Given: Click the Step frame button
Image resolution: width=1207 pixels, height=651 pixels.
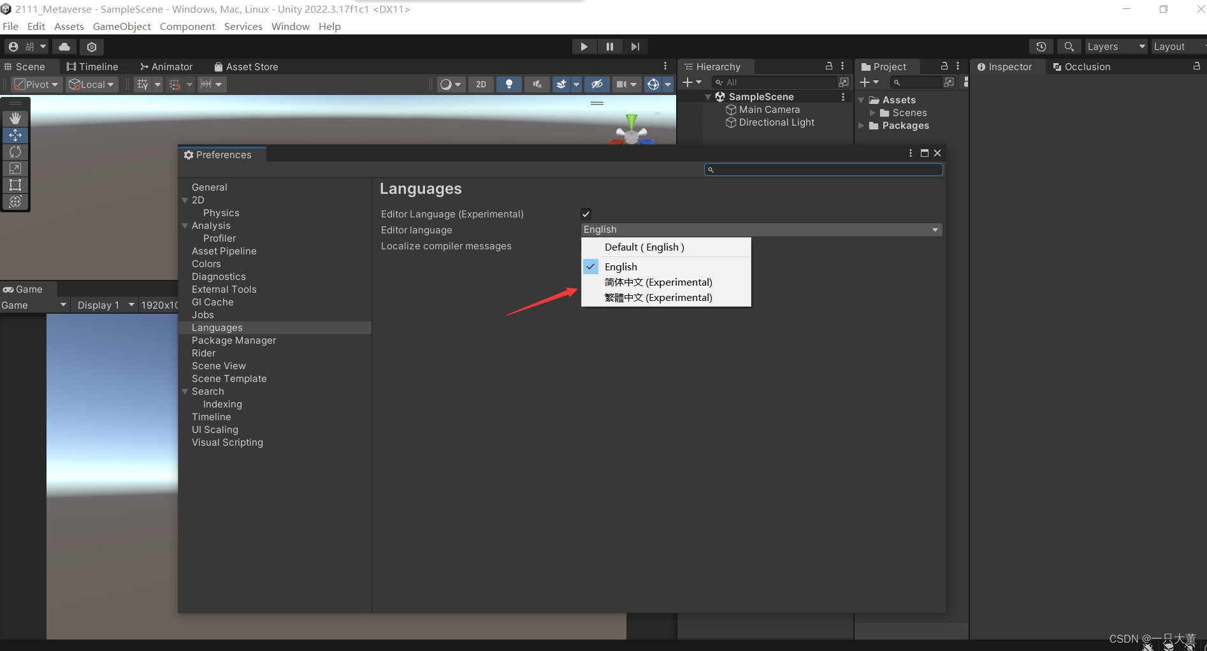Looking at the screenshot, I should [x=635, y=47].
